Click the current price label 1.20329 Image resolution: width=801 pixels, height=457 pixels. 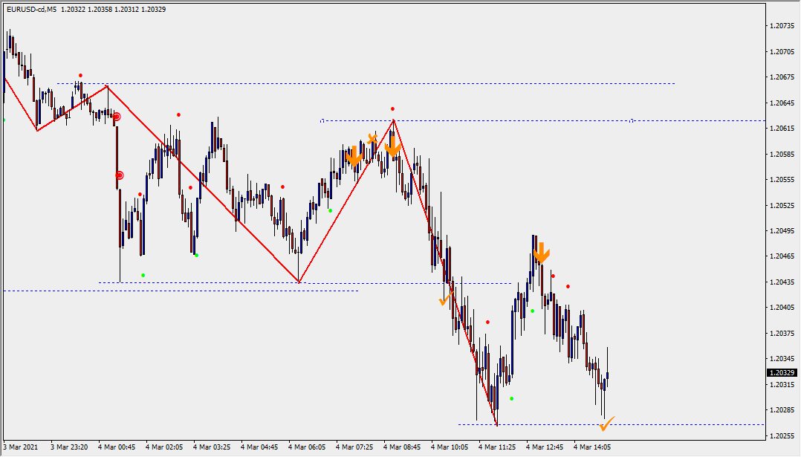click(781, 372)
